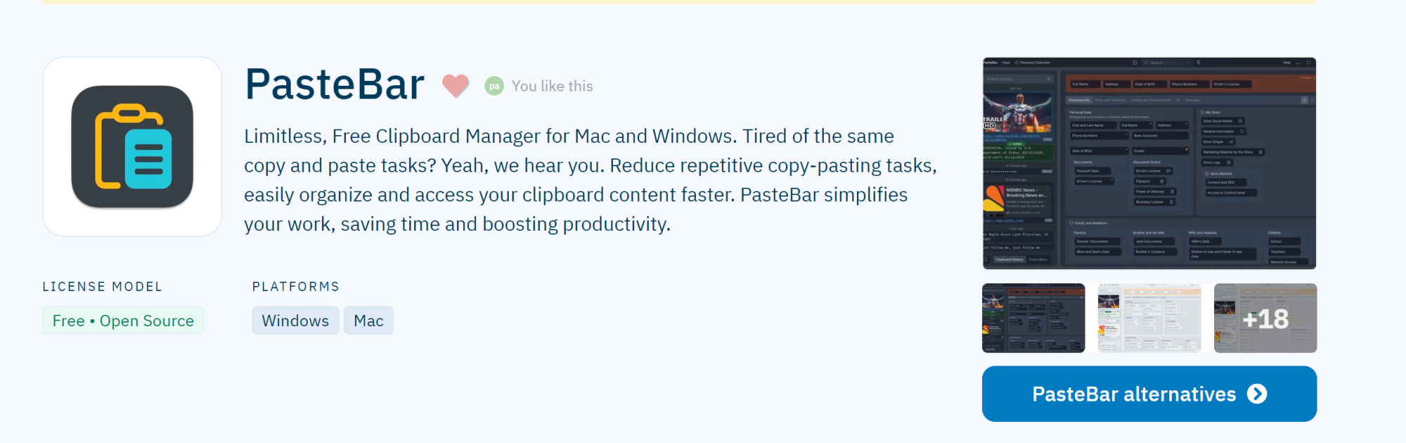
Task: Click the PasteBar description paragraph
Action: tap(591, 180)
